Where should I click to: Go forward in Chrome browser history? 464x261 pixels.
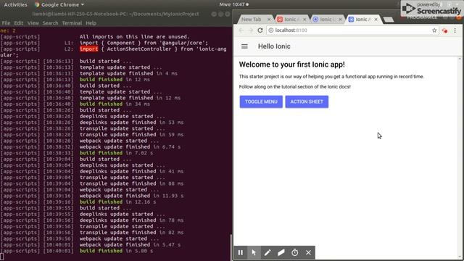point(251,30)
